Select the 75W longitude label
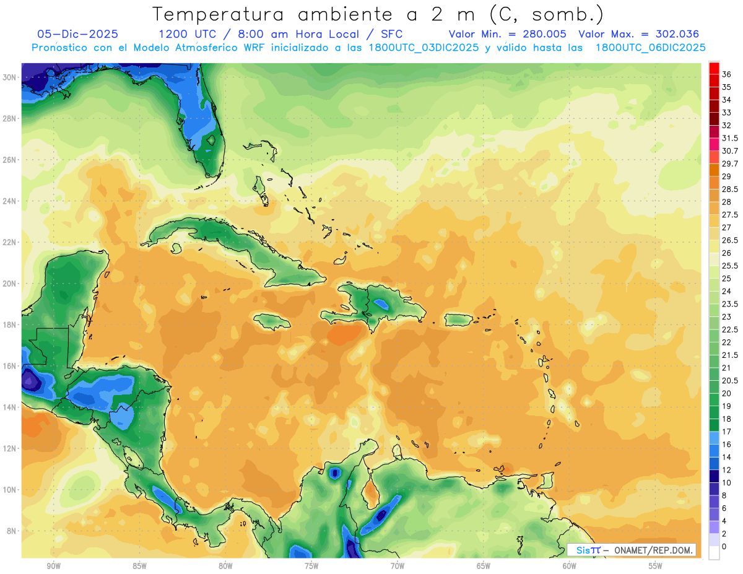 coord(311,567)
